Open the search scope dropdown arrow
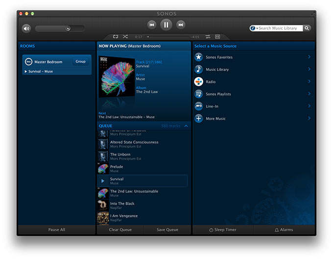Viewport: 333px width, 259px height. tap(257, 28)
